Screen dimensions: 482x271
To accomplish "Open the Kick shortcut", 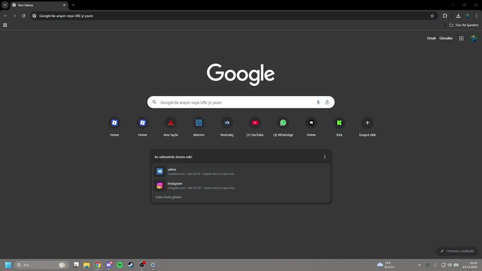I will pos(339,126).
